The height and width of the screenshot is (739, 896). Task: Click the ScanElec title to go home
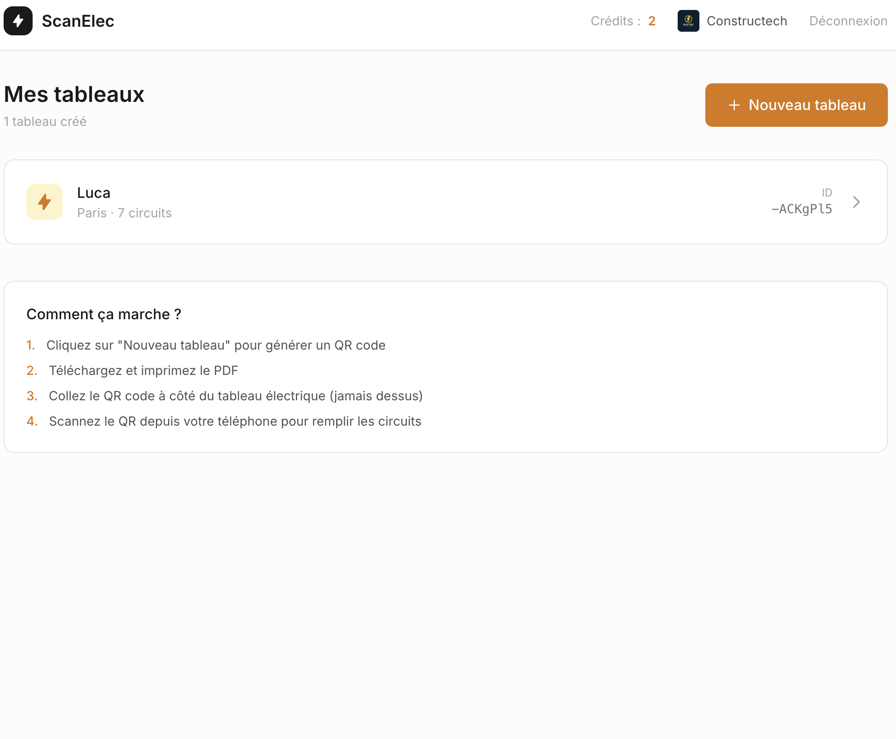tap(78, 20)
